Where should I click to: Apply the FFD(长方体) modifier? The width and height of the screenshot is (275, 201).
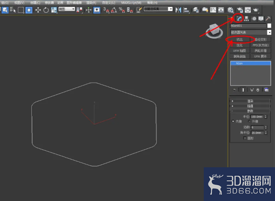coord(260,45)
